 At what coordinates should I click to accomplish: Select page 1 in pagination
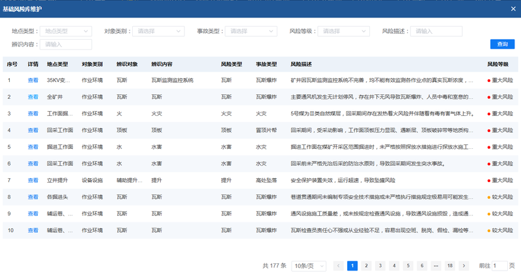click(x=352, y=266)
